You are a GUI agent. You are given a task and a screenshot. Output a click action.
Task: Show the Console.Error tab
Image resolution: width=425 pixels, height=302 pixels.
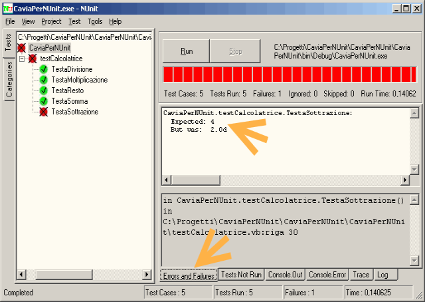tap(327, 275)
